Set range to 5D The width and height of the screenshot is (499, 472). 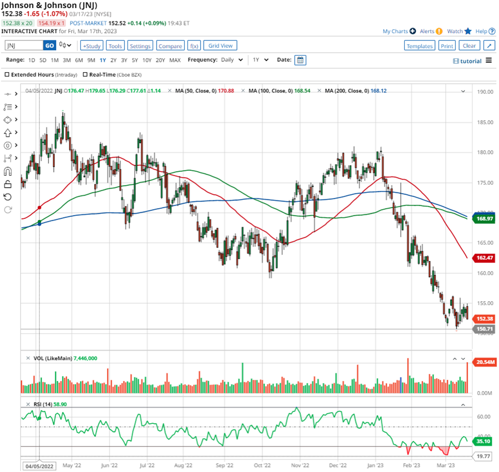pos(43,60)
